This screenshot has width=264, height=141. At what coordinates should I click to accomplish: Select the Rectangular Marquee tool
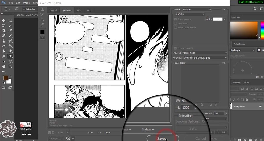coord(10,21)
